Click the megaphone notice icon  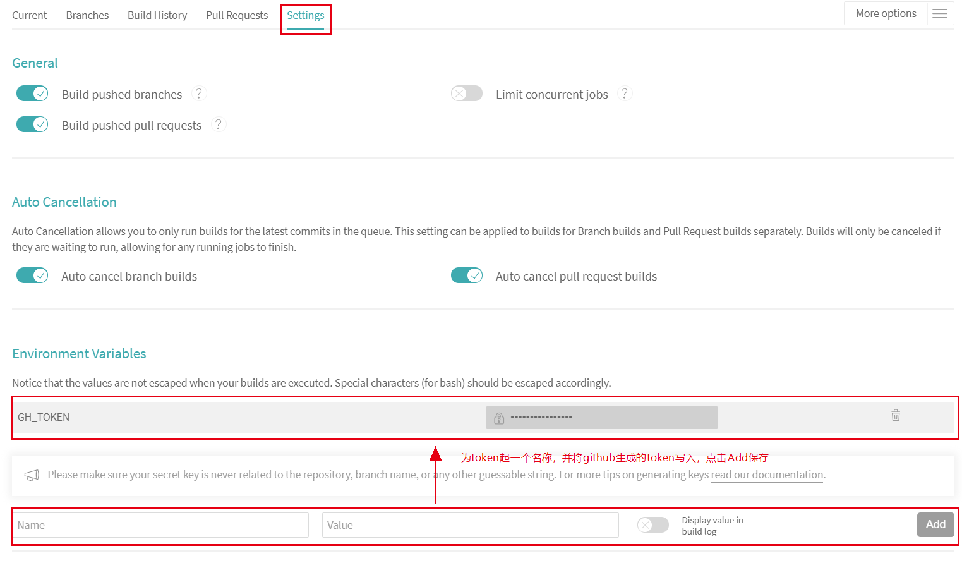tap(32, 475)
